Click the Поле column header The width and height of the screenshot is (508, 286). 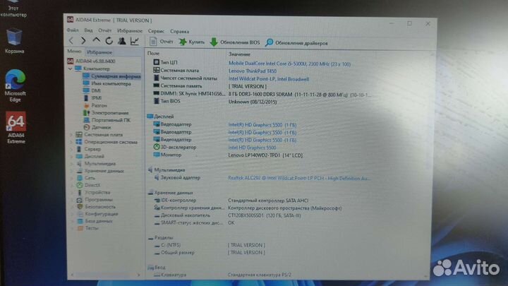153,54
